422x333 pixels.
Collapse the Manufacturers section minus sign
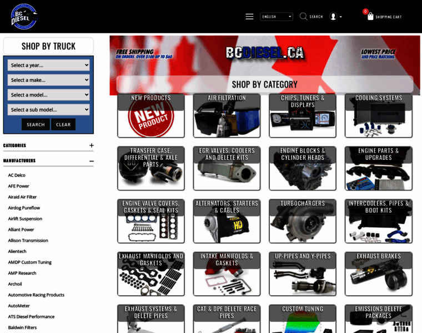tap(92, 161)
